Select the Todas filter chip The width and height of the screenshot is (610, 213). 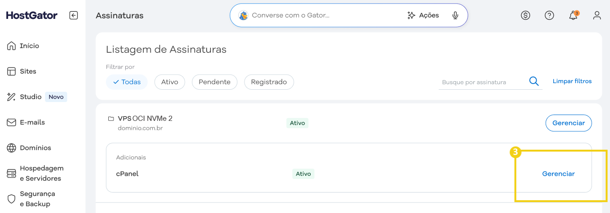(x=127, y=82)
